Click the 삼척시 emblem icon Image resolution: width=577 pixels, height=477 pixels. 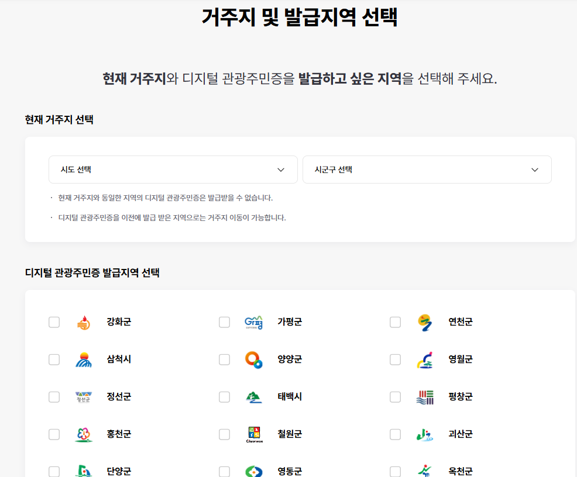(x=84, y=360)
